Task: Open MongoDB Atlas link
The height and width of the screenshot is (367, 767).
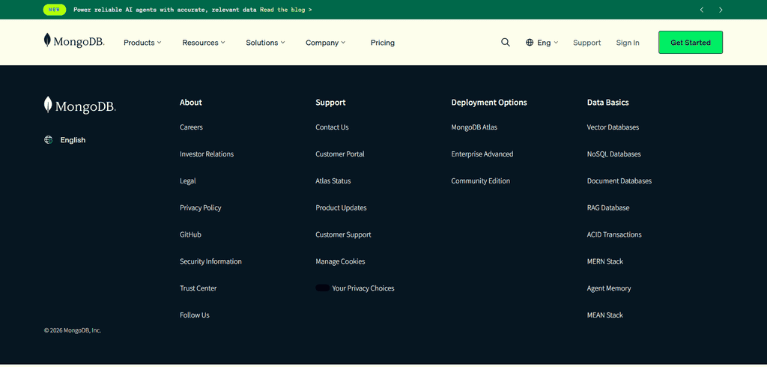Action: [x=474, y=127]
